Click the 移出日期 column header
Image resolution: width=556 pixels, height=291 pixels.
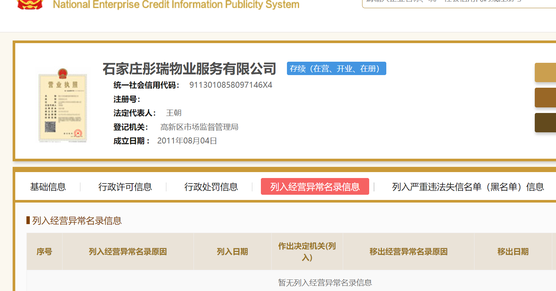point(513,252)
